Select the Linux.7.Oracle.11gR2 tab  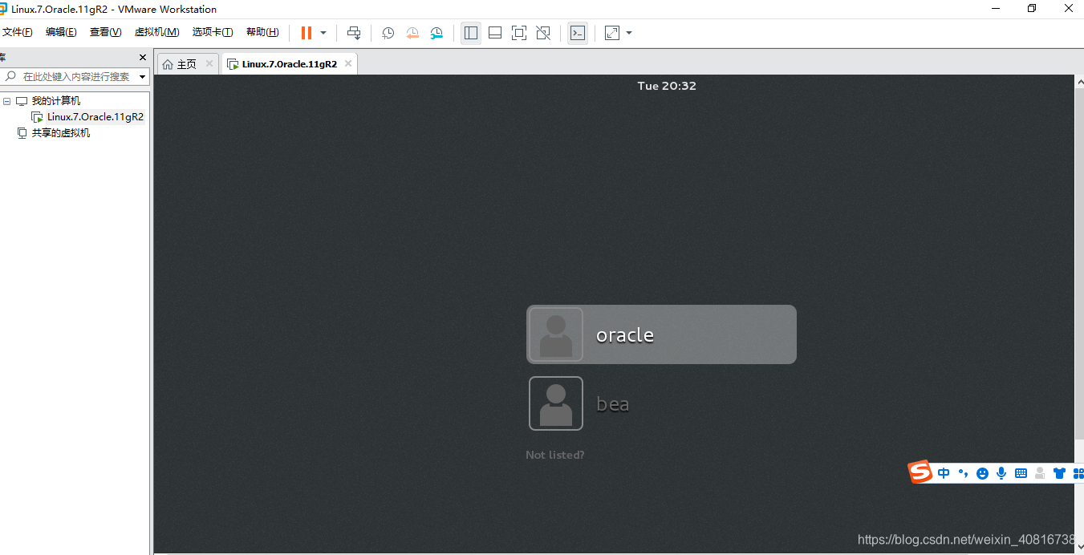pyautogui.click(x=289, y=64)
